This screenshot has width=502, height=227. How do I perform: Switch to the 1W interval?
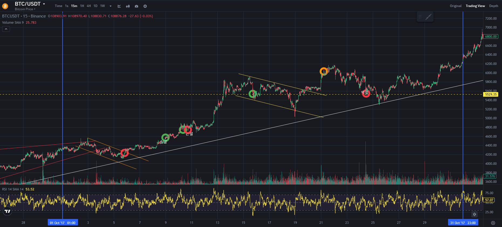coord(103,6)
